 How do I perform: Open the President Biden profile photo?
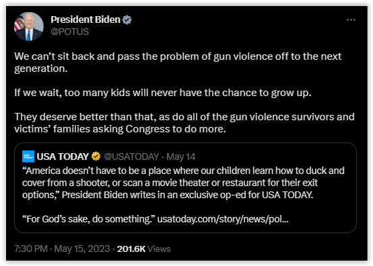(29, 27)
